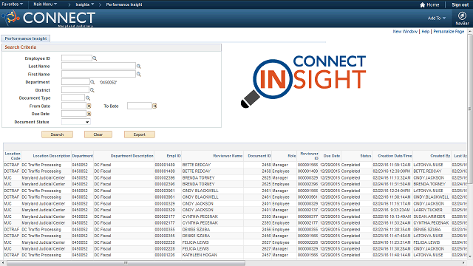This screenshot has height=266, width=473.
Task: Open the Help link
Action: [426, 31]
